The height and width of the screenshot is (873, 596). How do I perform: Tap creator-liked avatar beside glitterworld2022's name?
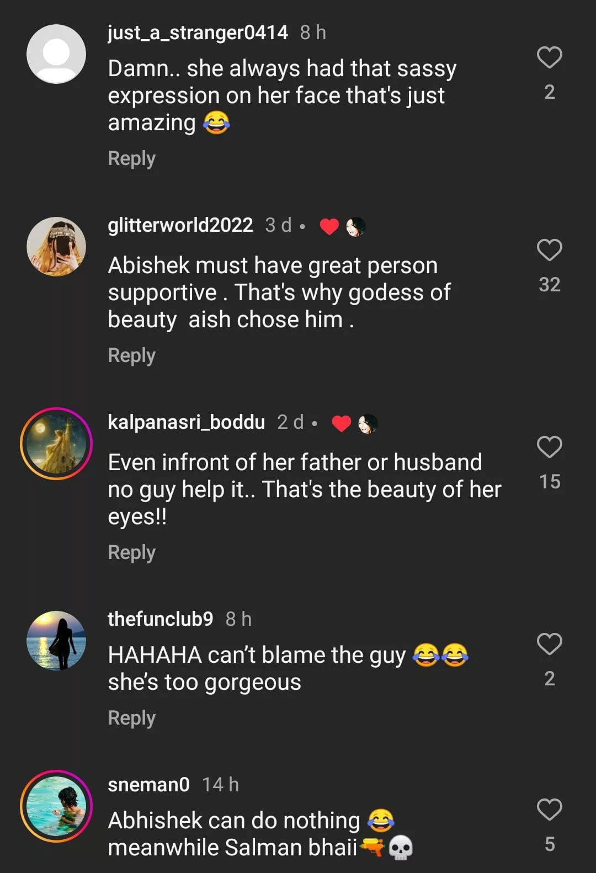click(355, 226)
